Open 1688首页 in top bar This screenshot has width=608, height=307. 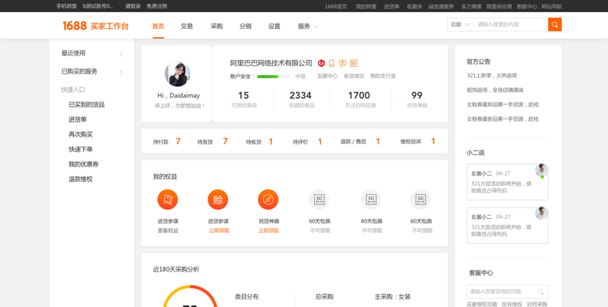[x=336, y=6]
